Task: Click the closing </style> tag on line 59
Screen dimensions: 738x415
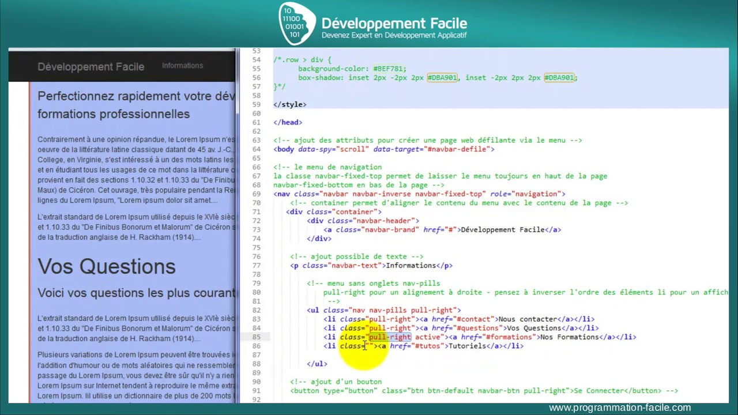Action: click(x=290, y=104)
